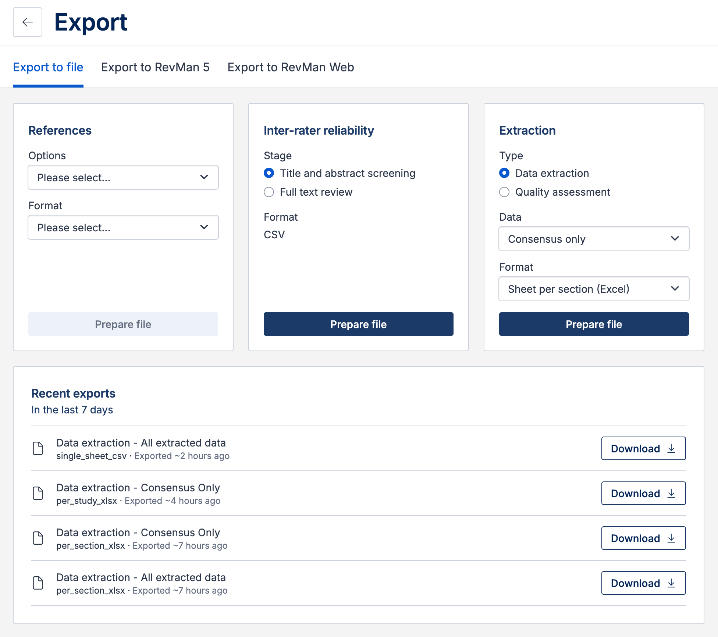The image size is (718, 637).
Task: Open the References Format dropdown
Action: 123,227
